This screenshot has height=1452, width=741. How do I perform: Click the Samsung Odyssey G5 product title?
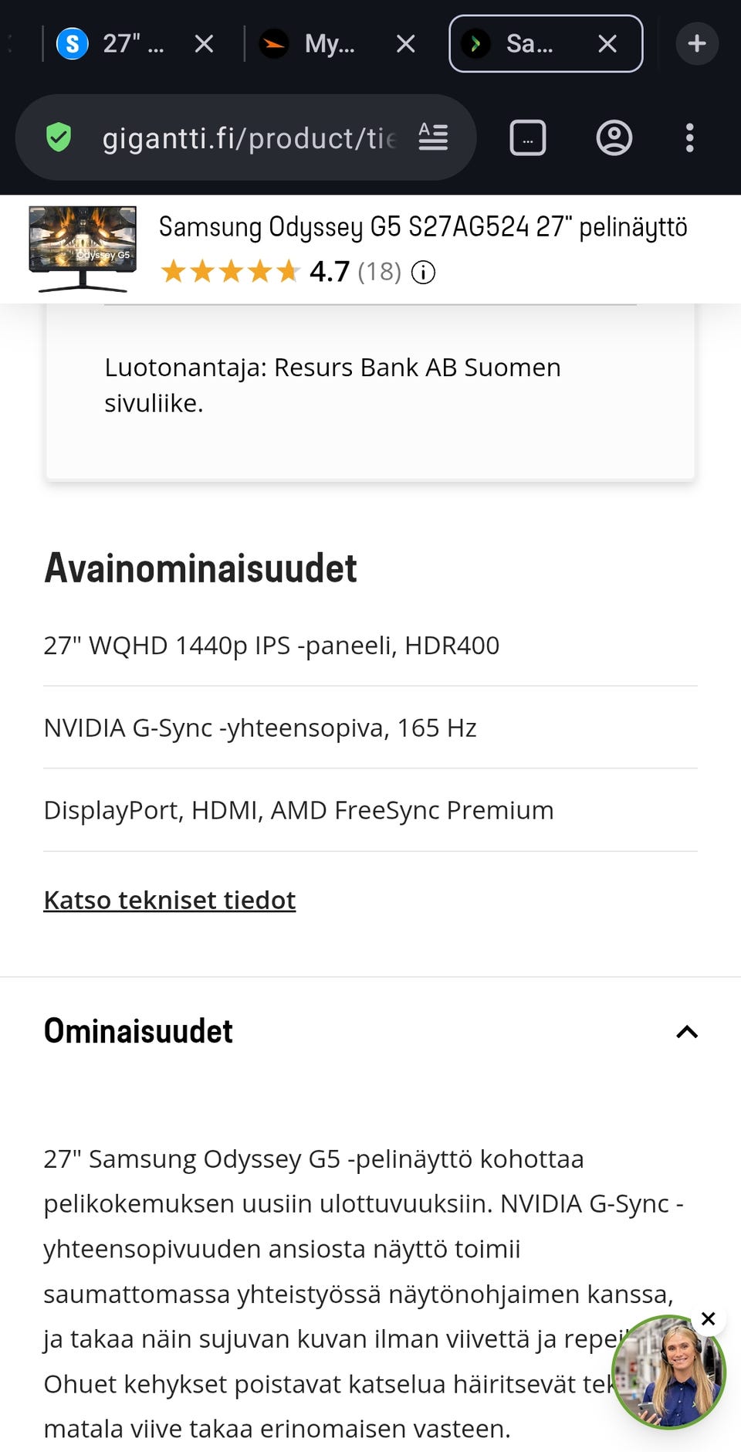tap(422, 227)
